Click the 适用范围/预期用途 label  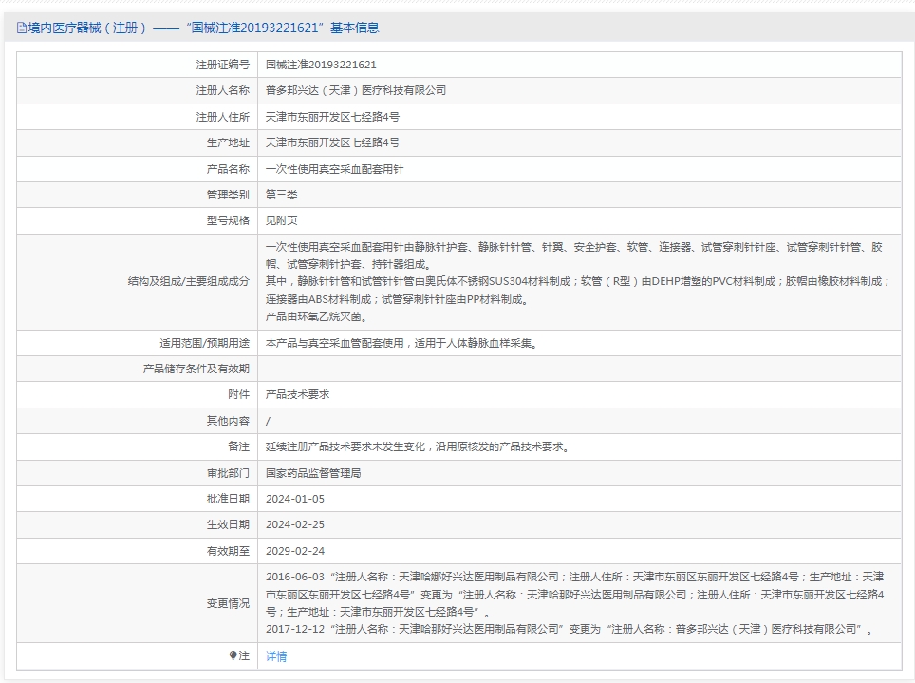(x=204, y=344)
